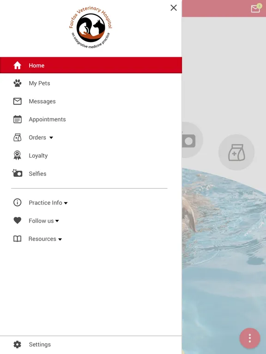The width and height of the screenshot is (266, 354).
Task: Click the info circle icon for Practice Info
Action: [18, 202]
